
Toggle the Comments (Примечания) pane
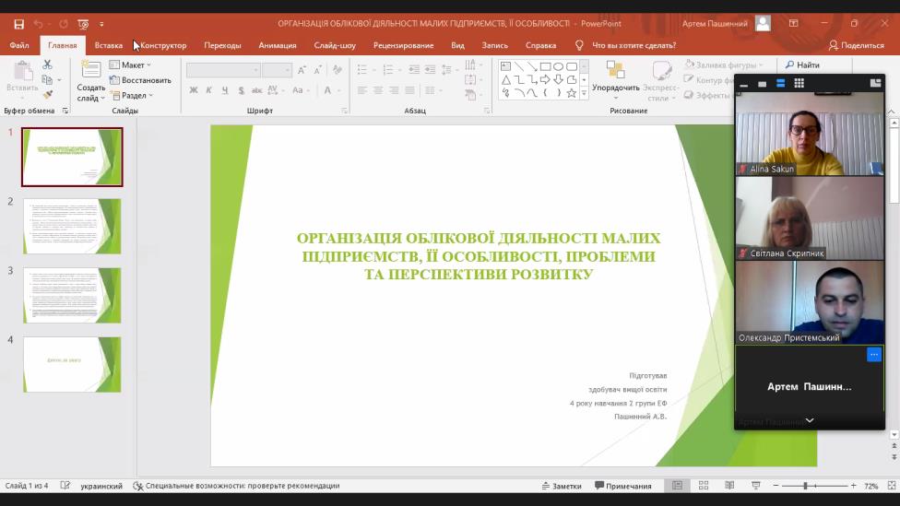pyautogui.click(x=623, y=486)
